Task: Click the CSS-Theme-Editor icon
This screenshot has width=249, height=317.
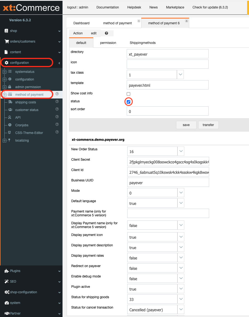Action: (x=9, y=133)
